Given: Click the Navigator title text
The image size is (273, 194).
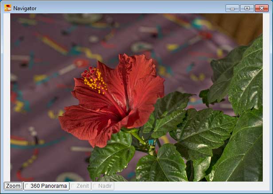Looking at the screenshot, I should pyautogui.click(x=25, y=8).
